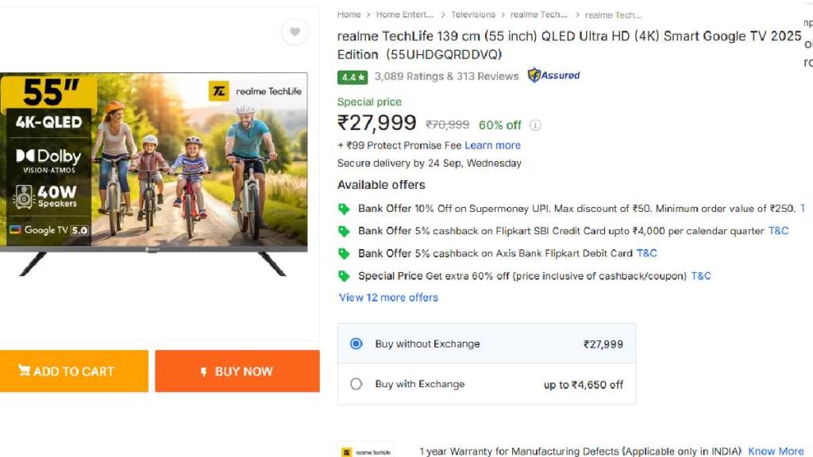Image resolution: width=813 pixels, height=457 pixels.
Task: Click the SBI Credit Card offer tag icon
Action: tap(344, 231)
